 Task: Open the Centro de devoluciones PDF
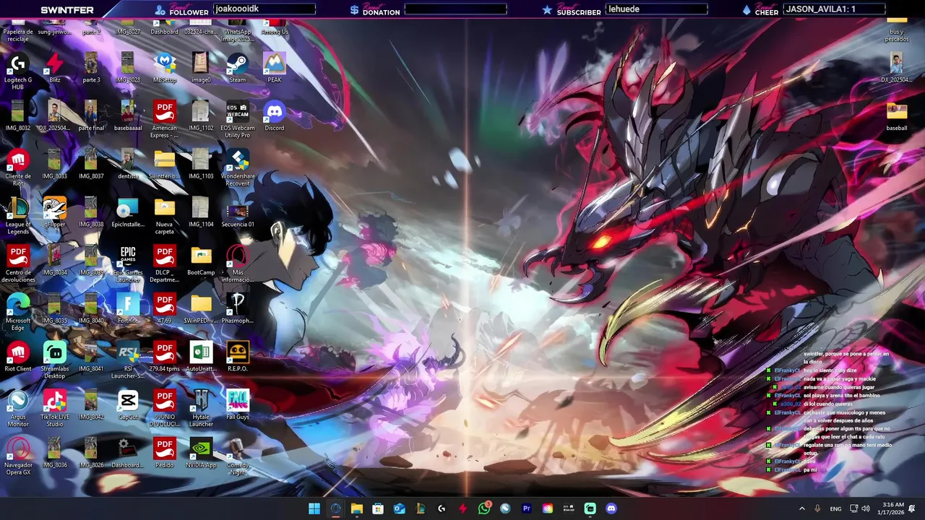(x=18, y=264)
